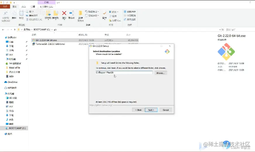Open customize quick access toolbar dropdown
Image resolution: width=255 pixels, height=152 pixels.
point(14,3)
